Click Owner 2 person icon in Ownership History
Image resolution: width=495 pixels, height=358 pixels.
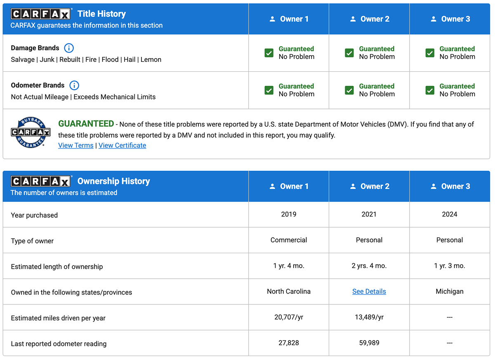[x=353, y=186]
